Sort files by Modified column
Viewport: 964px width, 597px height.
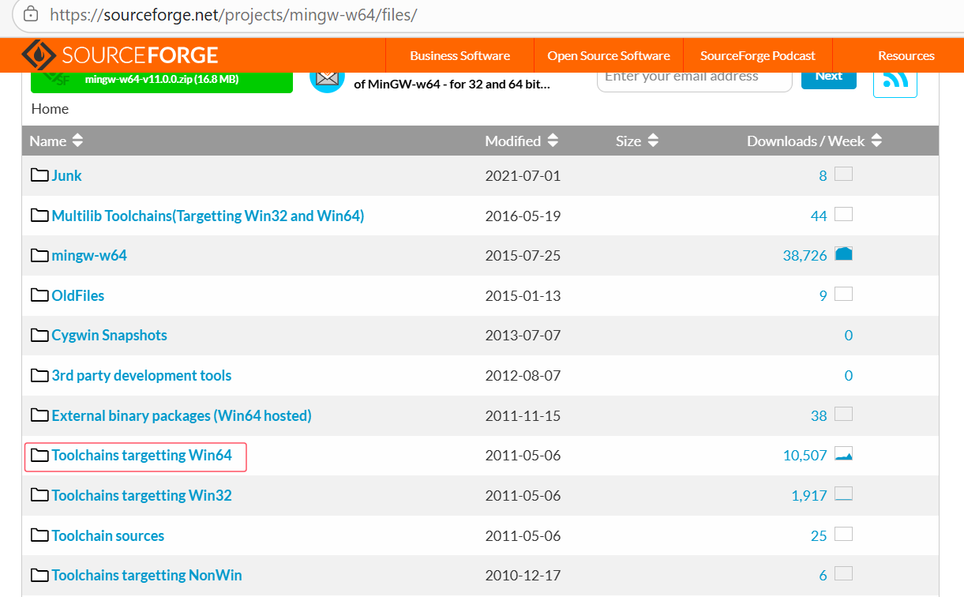[522, 141]
